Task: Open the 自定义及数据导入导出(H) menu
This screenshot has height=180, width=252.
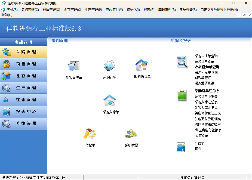Action: tap(219, 10)
